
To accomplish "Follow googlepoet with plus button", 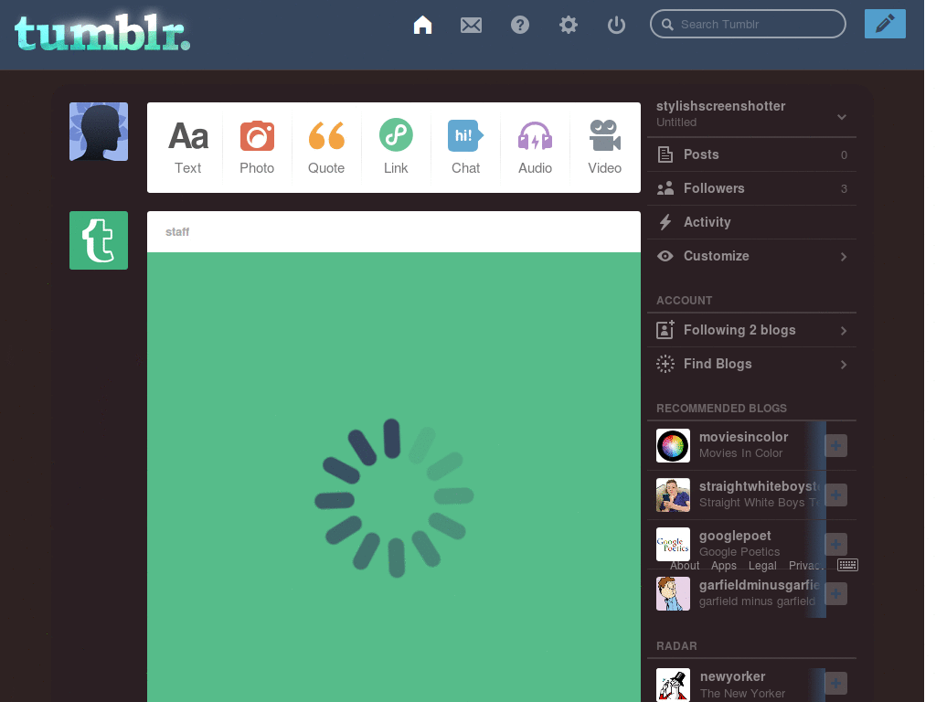I will 835,544.
